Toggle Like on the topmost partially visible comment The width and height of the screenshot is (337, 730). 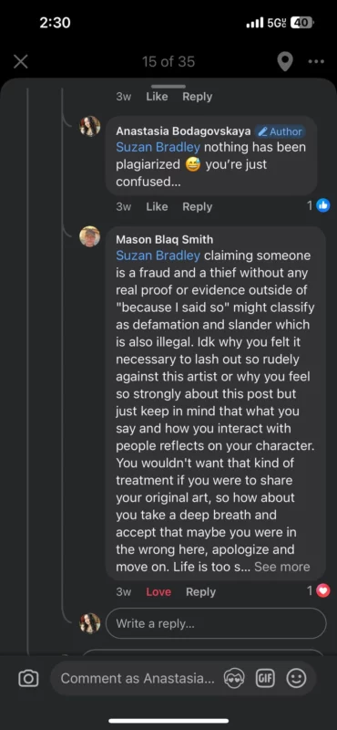(157, 97)
